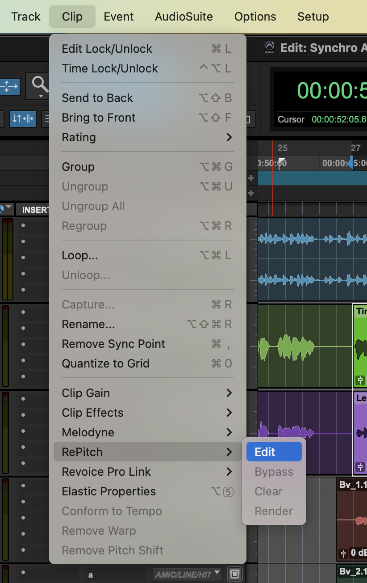The width and height of the screenshot is (367, 583).
Task: Open the AudioSuite menu
Action: point(183,17)
